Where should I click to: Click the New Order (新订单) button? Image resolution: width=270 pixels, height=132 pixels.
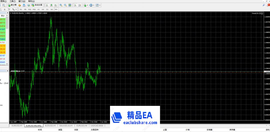[x=12, y=5]
